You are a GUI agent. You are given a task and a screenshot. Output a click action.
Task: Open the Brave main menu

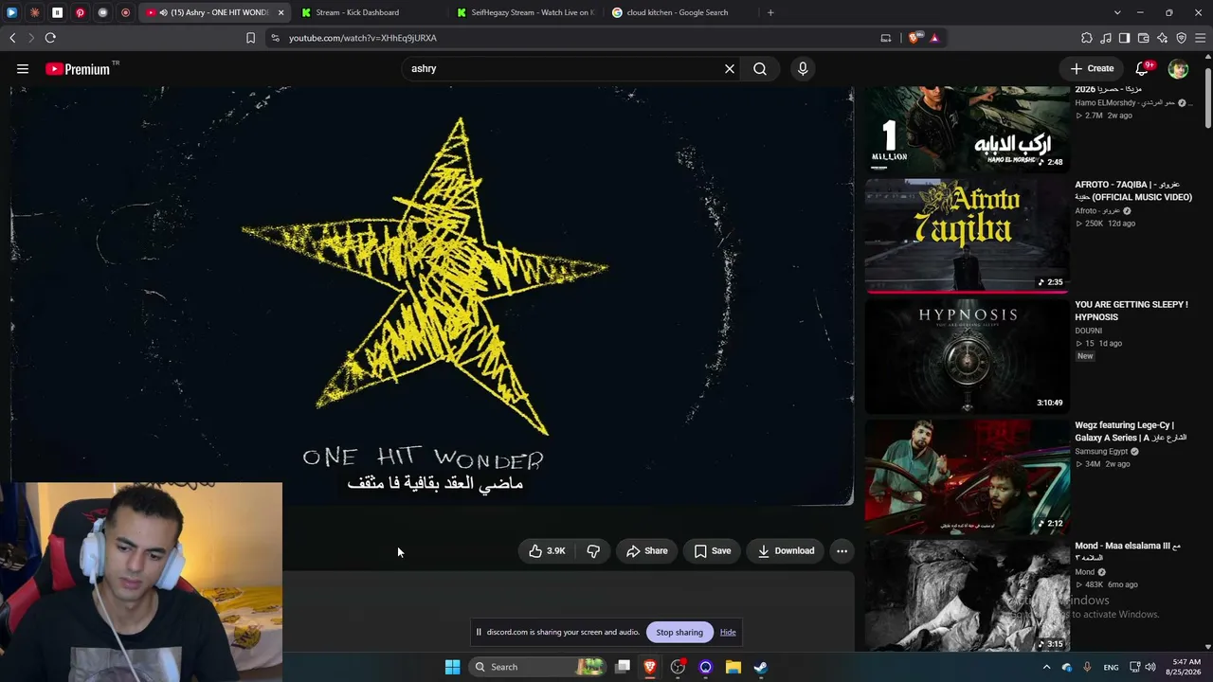click(x=1201, y=38)
